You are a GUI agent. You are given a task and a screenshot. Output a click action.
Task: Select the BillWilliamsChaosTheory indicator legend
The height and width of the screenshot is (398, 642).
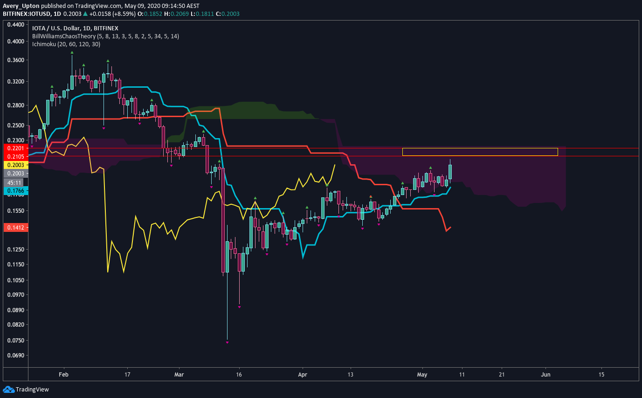pyautogui.click(x=105, y=36)
